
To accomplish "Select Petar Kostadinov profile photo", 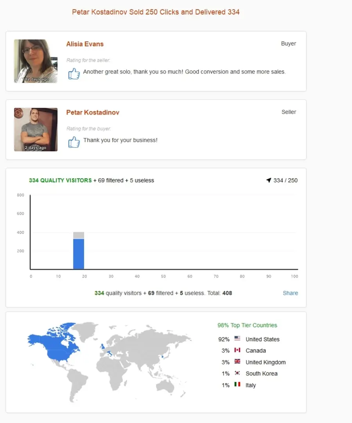I will [x=36, y=129].
